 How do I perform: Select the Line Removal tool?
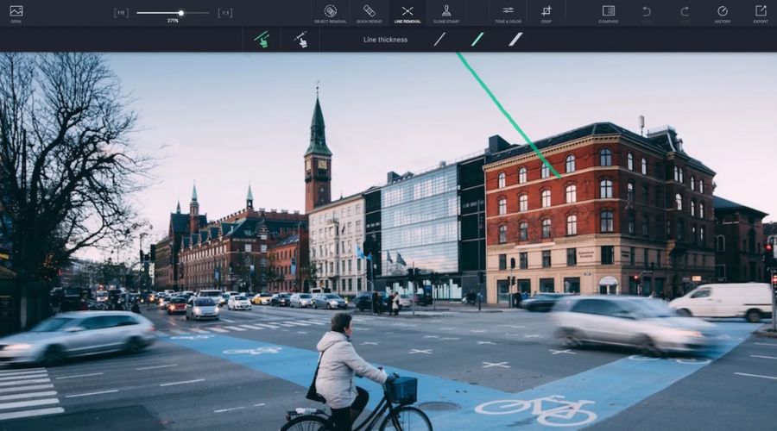click(x=407, y=13)
